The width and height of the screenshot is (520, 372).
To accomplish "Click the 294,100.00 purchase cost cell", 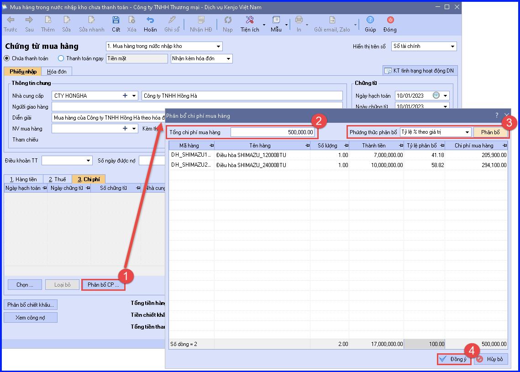I will [x=476, y=165].
